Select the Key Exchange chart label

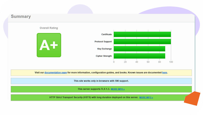pos(104,49)
